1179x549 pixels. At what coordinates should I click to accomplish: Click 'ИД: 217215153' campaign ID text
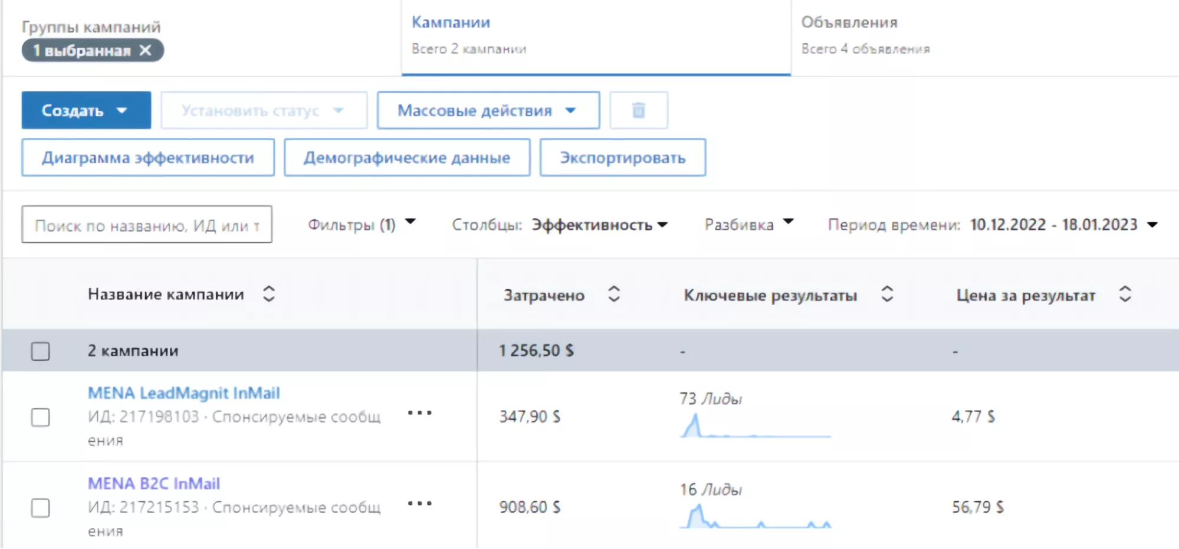(x=143, y=507)
